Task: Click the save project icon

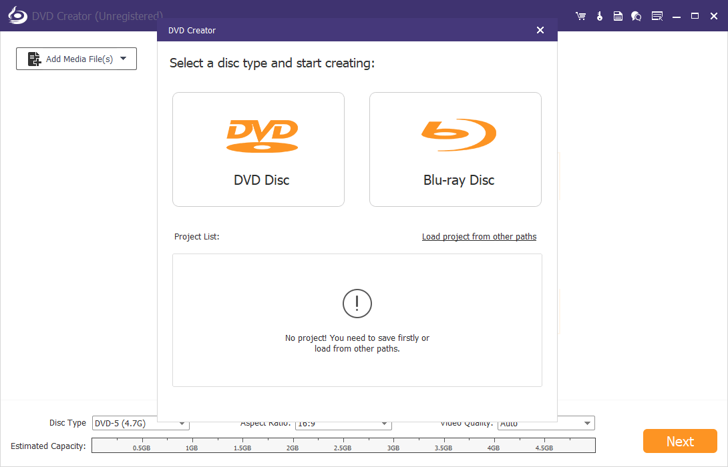Action: click(x=618, y=16)
